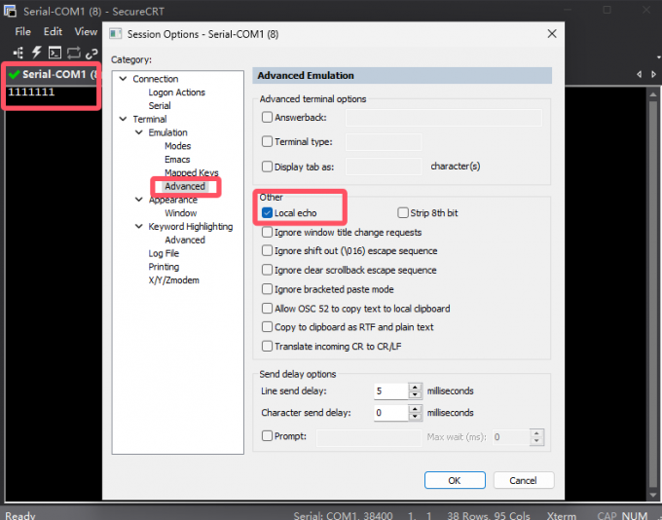
Task: Check Ignore bracketed paste mode
Action: click(267, 289)
